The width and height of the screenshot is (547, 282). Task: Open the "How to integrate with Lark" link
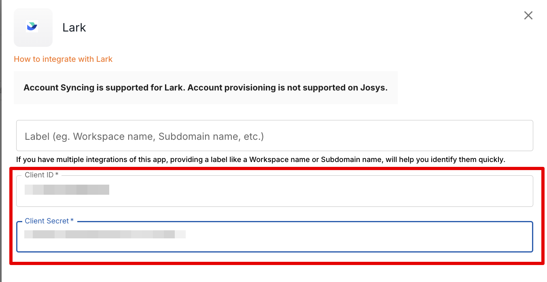[63, 59]
